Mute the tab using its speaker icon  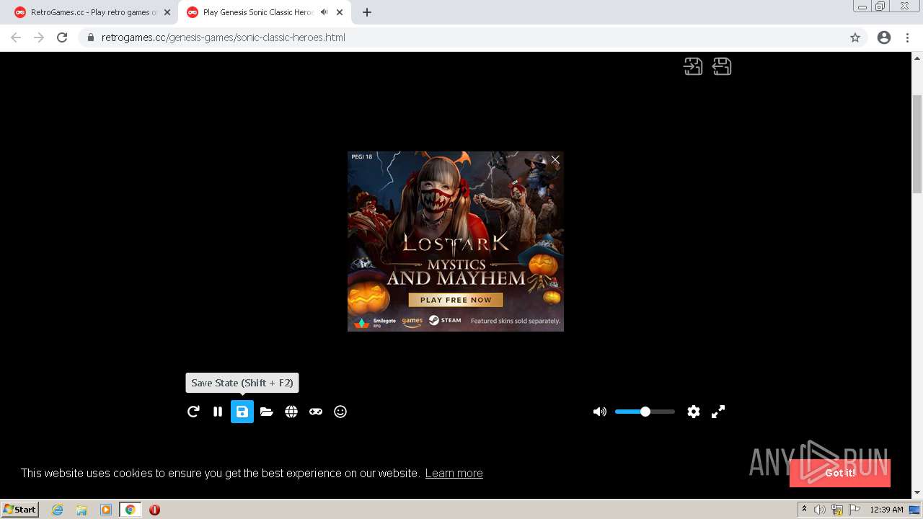click(x=324, y=12)
